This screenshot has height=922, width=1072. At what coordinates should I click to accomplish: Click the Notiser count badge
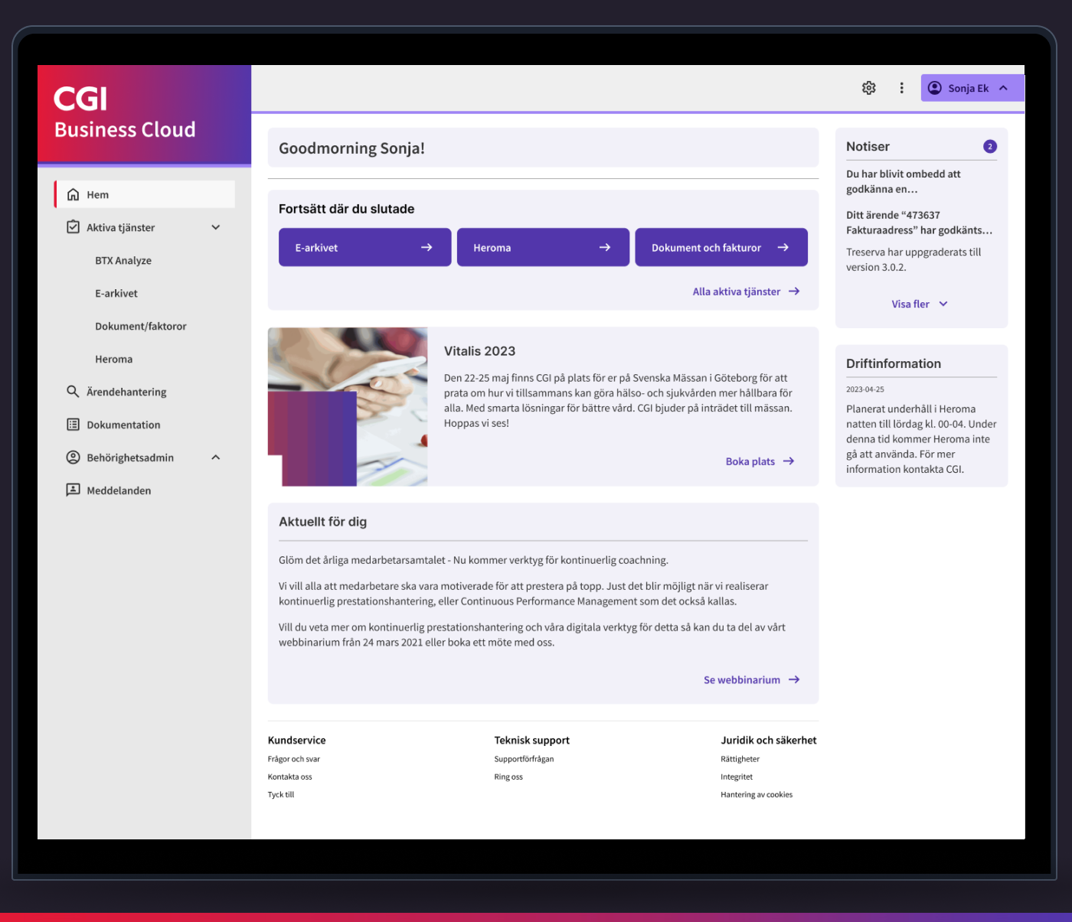tap(990, 146)
